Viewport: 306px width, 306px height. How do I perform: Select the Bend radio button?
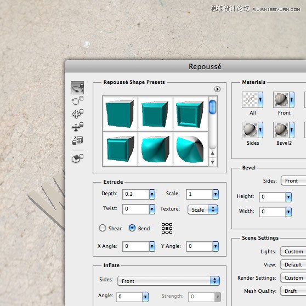pyautogui.click(x=132, y=228)
